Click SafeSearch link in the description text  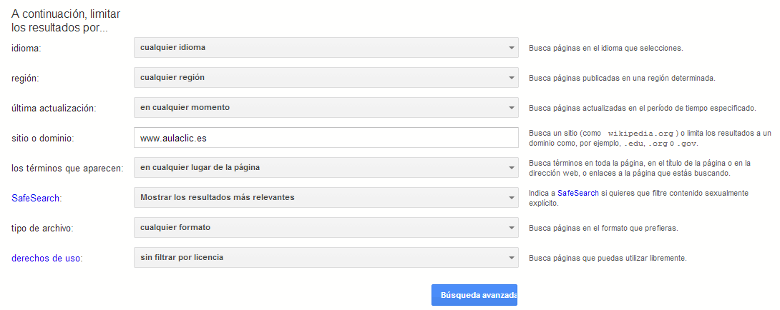pyautogui.click(x=578, y=194)
